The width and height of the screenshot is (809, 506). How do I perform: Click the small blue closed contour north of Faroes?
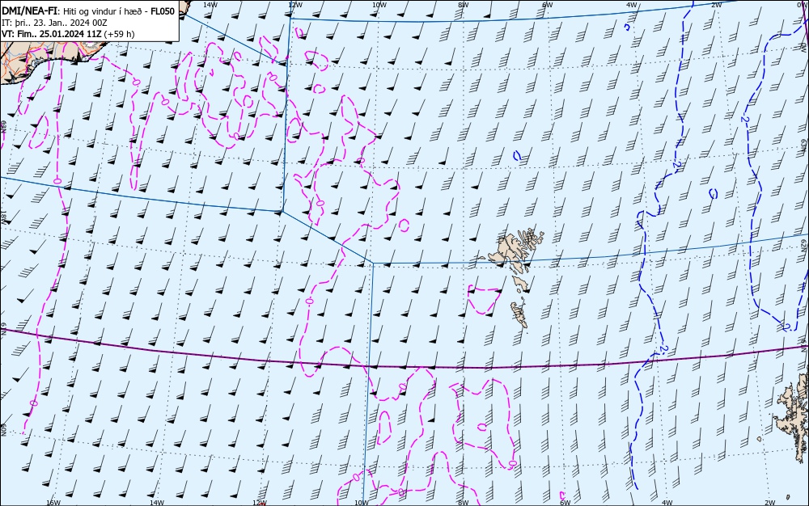click(x=517, y=155)
